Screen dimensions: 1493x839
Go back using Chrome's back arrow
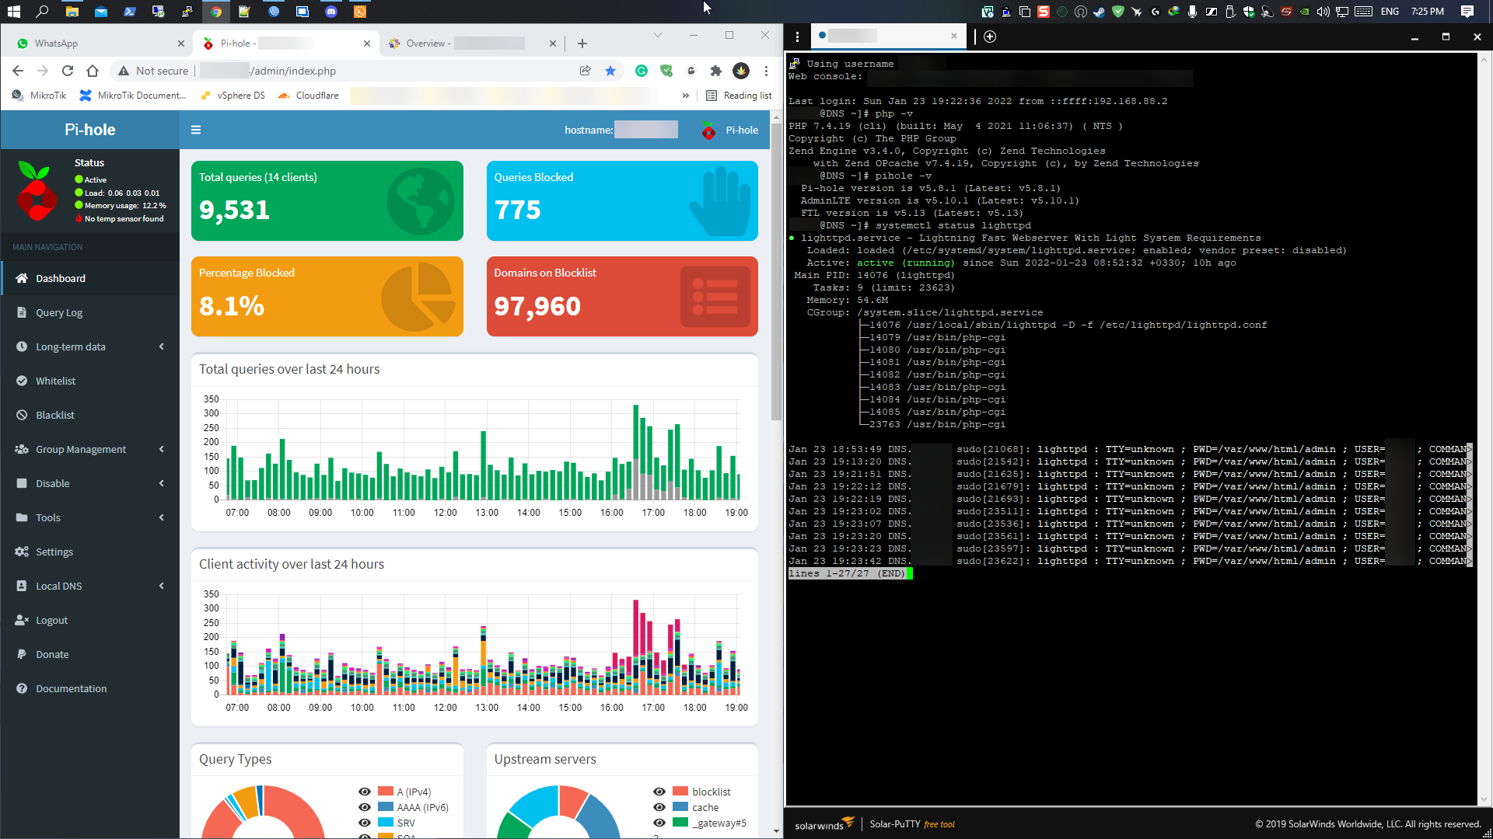click(x=18, y=71)
